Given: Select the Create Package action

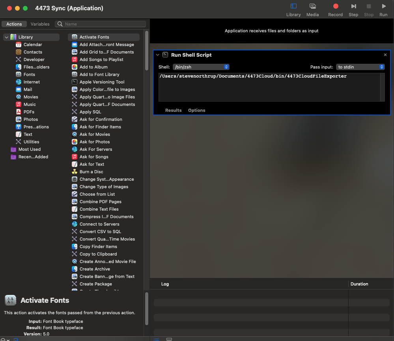Looking at the screenshot, I should tap(96, 284).
